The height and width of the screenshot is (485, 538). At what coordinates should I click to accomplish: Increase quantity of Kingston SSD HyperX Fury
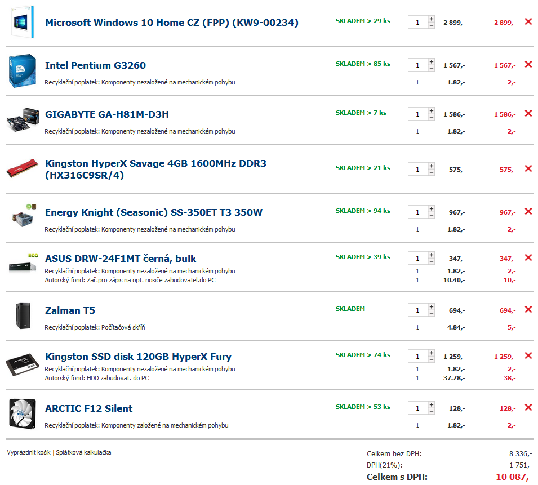[x=432, y=353]
